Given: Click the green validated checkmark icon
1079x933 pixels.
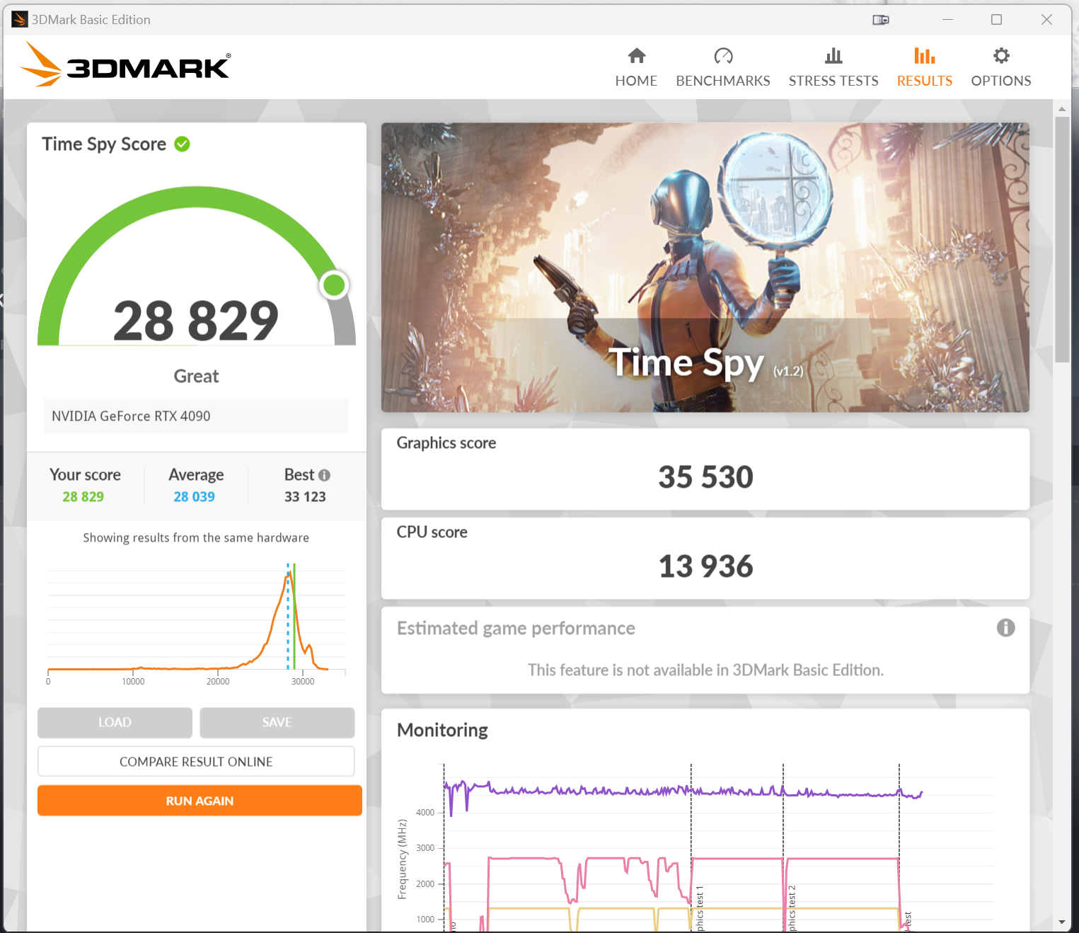Looking at the screenshot, I should click(182, 144).
